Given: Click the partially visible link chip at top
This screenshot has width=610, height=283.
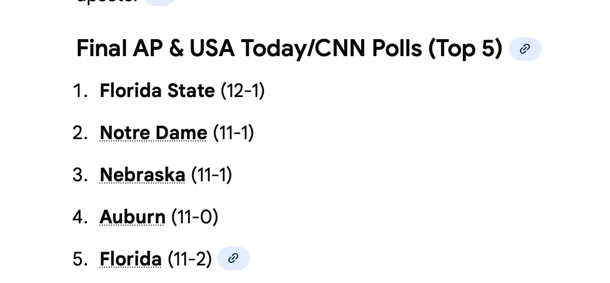Looking at the screenshot, I should click(158, 2).
